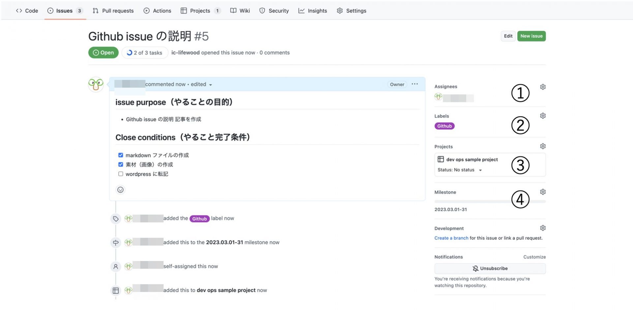This screenshot has height=310, width=633.
Task: Open the comment's three-dot options menu
Action: 414,84
